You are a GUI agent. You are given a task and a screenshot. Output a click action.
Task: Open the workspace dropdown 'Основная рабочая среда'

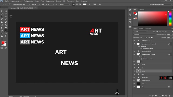coord(161,5)
